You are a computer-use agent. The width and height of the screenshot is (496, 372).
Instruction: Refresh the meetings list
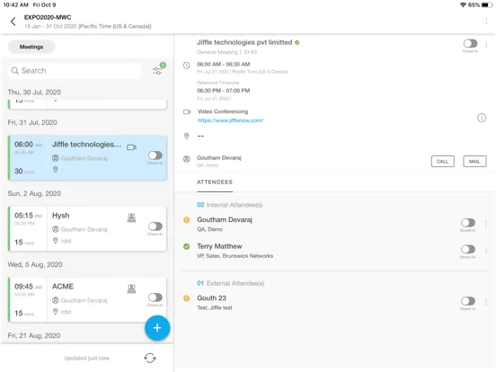pos(150,359)
